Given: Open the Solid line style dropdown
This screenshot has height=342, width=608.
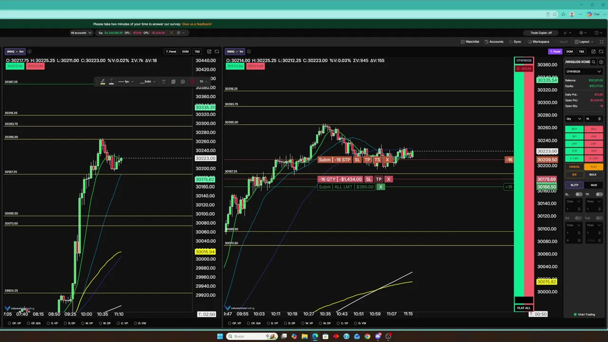Looking at the screenshot, I should click(147, 82).
